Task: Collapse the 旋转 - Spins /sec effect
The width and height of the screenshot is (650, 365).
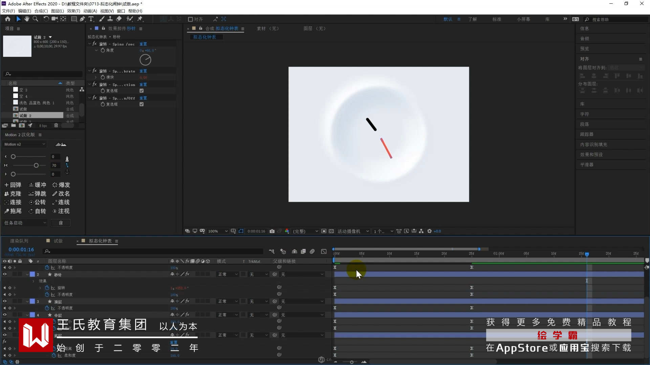Action: [x=90, y=44]
